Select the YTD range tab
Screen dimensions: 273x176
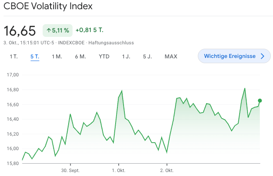click(x=104, y=56)
